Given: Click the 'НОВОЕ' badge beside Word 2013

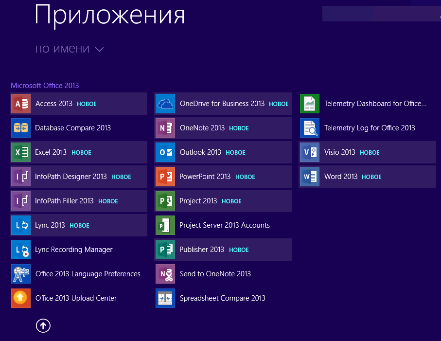Looking at the screenshot, I should 371,177.
